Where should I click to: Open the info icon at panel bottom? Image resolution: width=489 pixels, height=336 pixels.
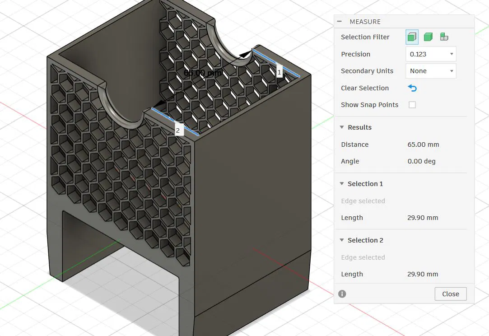[342, 294]
